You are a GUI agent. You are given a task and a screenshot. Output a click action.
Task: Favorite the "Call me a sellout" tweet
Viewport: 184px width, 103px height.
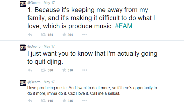(64, 101)
